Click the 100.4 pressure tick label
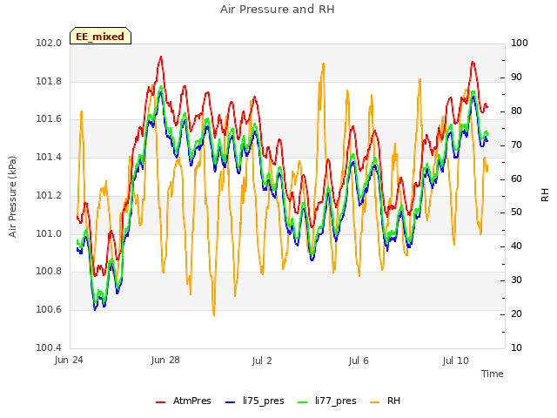Screen dimensions: 557x418 coord(49,347)
